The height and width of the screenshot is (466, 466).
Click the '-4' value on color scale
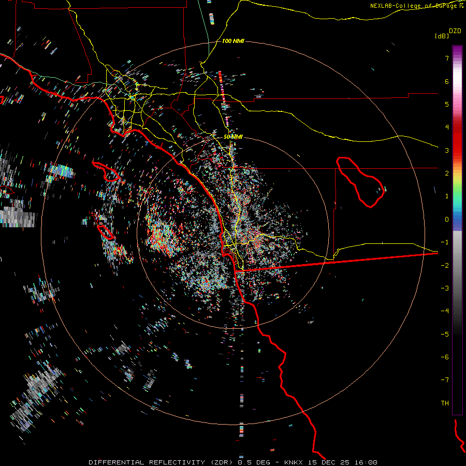pos(445,311)
